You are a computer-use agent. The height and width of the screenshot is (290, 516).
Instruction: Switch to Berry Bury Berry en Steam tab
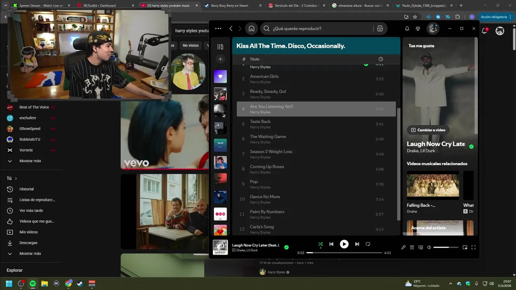tap(233, 5)
